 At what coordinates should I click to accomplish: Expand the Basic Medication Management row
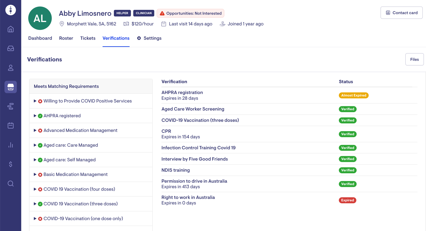click(35, 174)
